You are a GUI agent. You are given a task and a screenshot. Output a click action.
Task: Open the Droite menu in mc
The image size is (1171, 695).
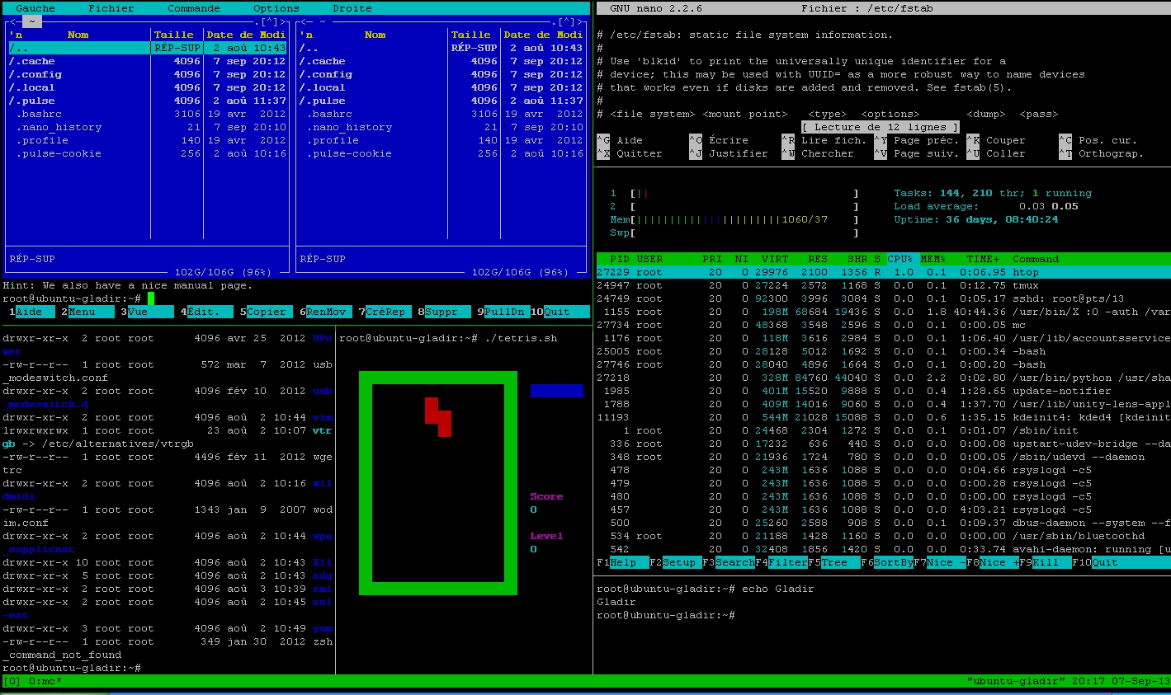tap(352, 8)
